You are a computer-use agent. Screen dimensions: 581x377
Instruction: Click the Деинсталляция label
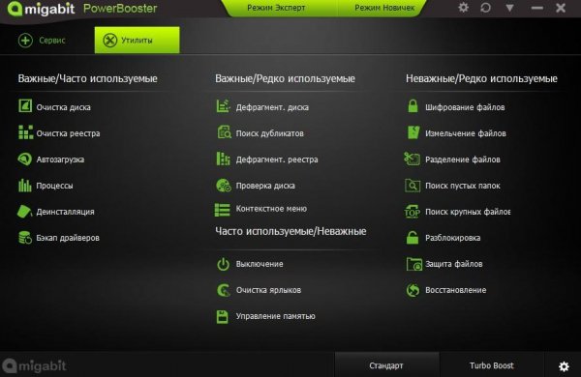pyautogui.click(x=65, y=212)
